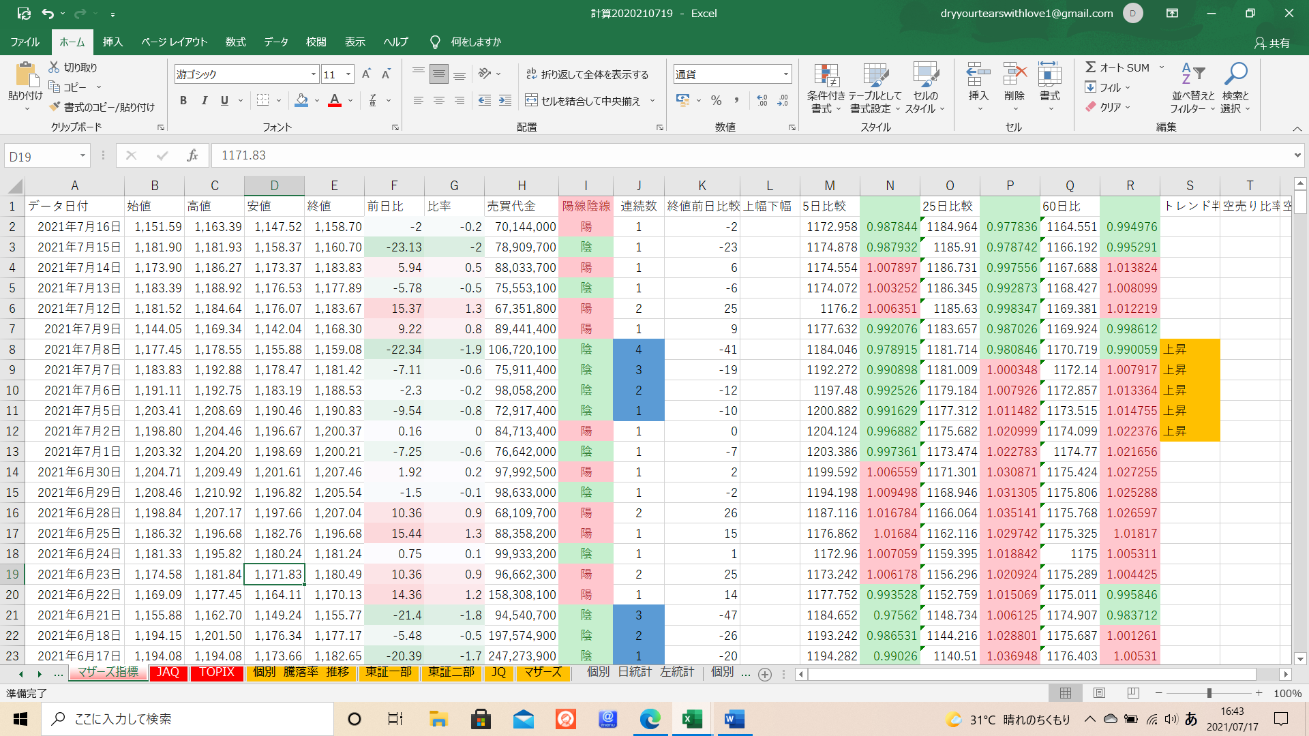This screenshot has width=1309, height=736.
Task: Click the Share button
Action: pos(1272,43)
